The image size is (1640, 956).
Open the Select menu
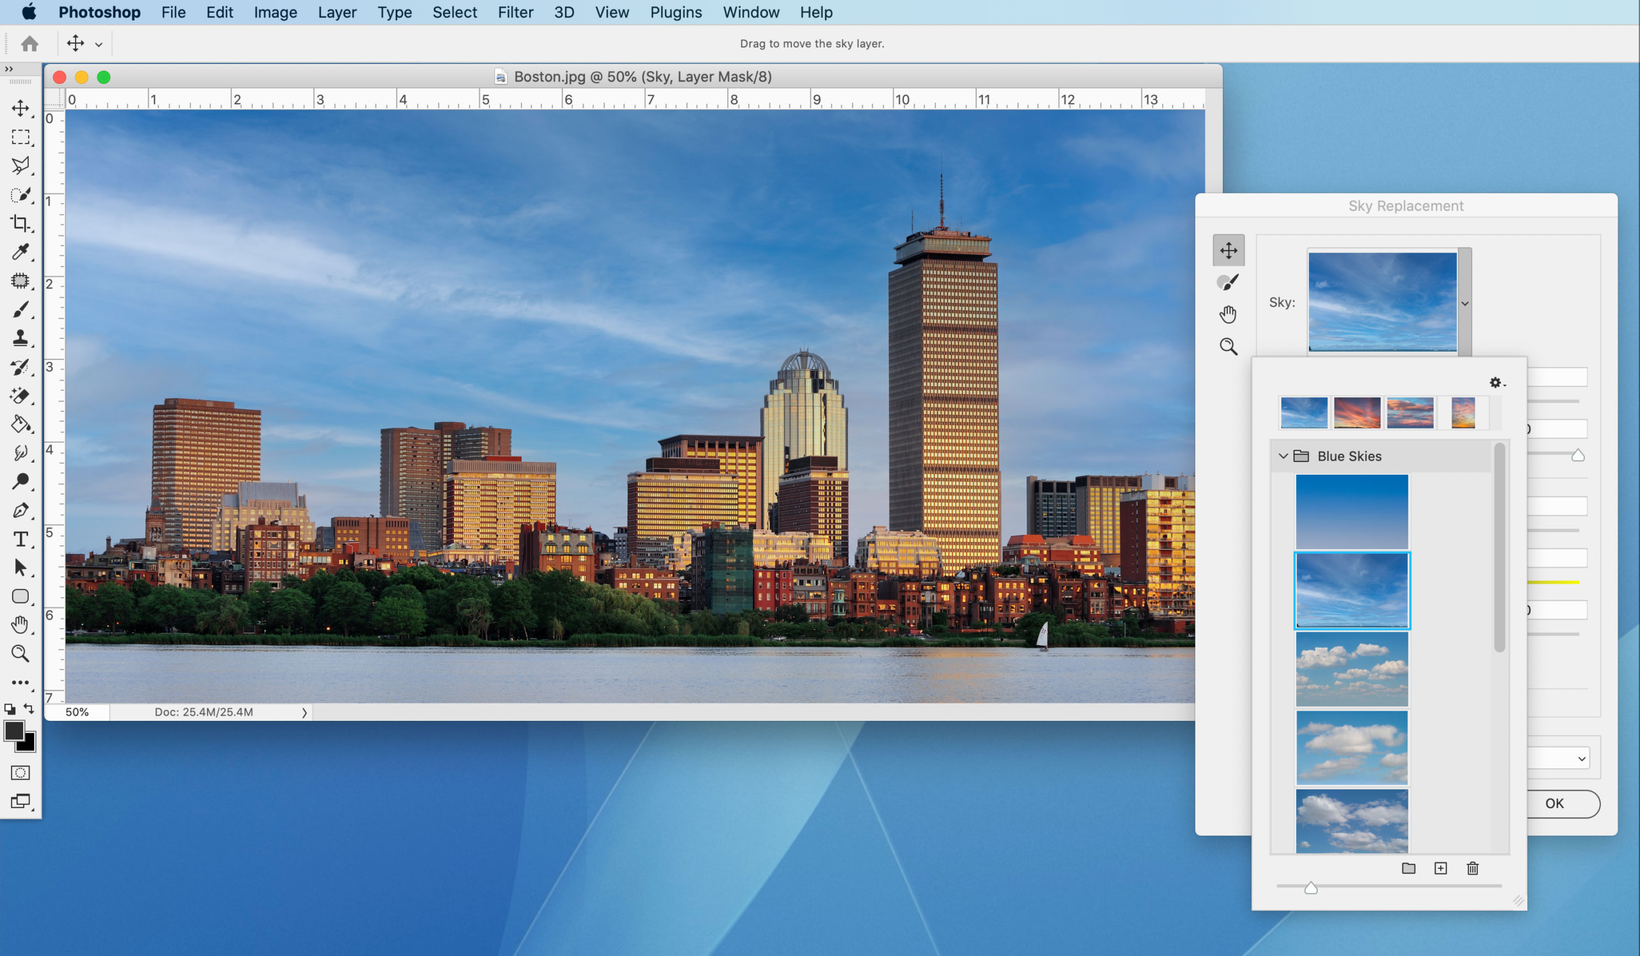454,12
